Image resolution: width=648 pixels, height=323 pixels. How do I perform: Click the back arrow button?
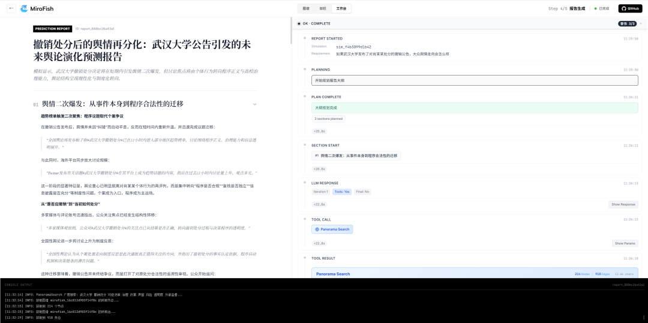(11, 8)
